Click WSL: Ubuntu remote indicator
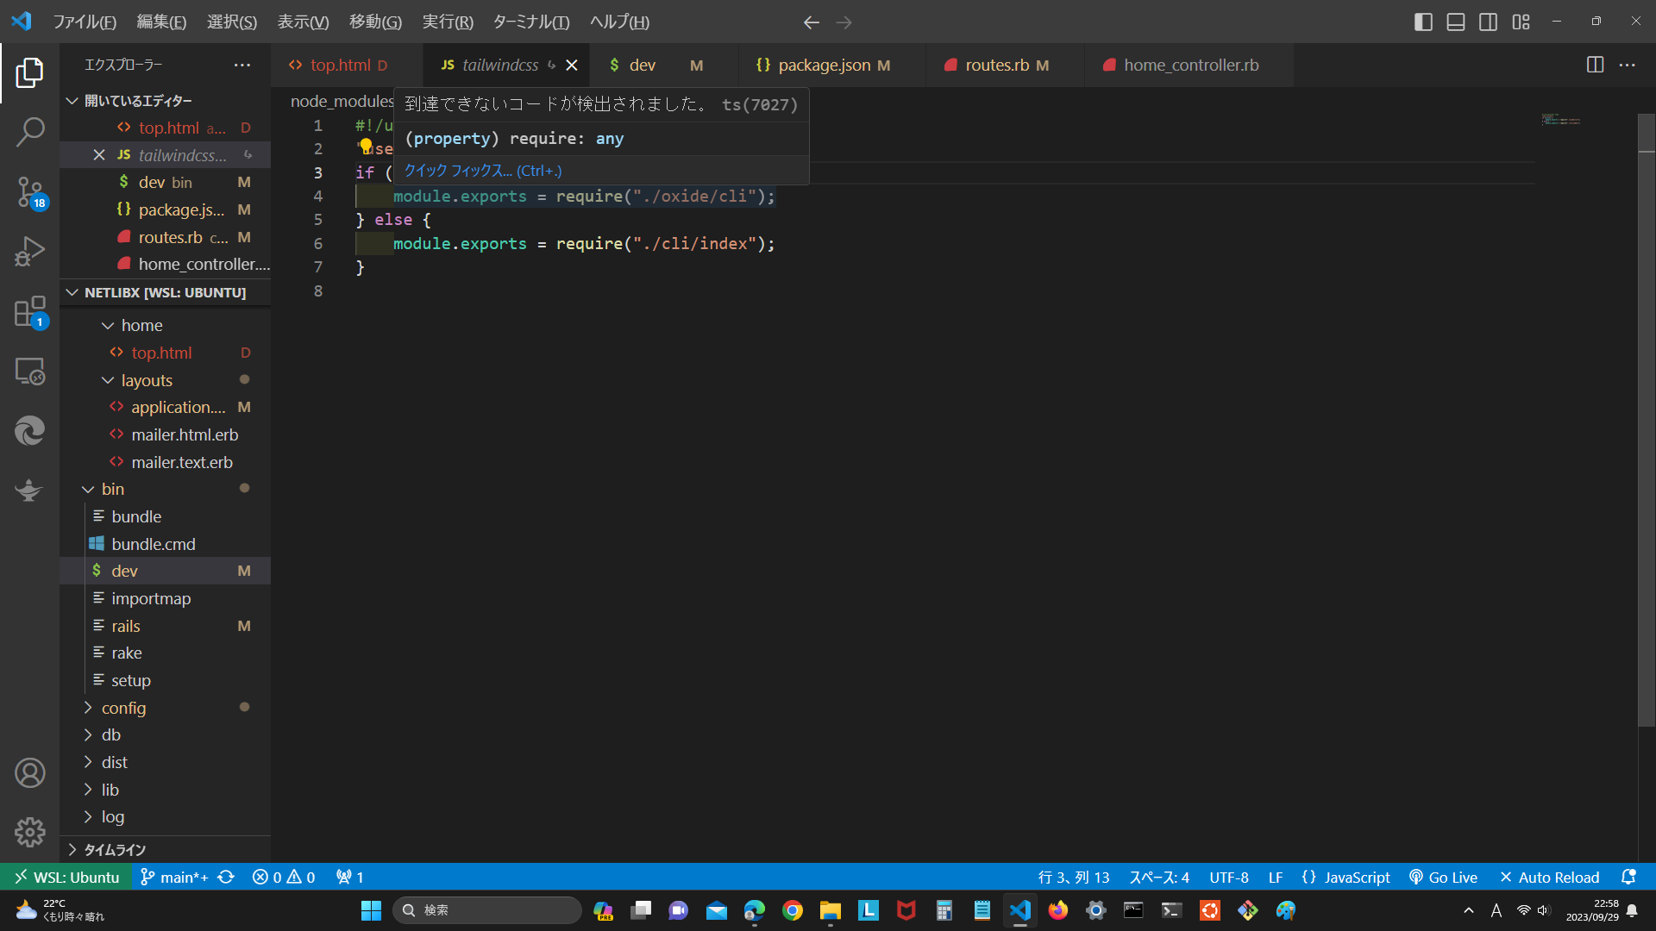Viewport: 1656px width, 931px height. click(66, 877)
